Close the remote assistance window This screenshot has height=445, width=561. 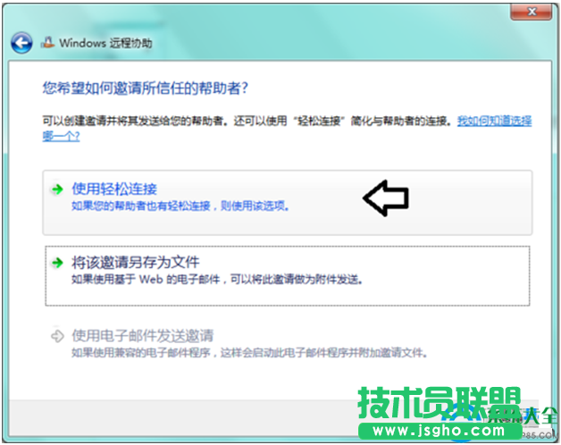[x=532, y=12]
